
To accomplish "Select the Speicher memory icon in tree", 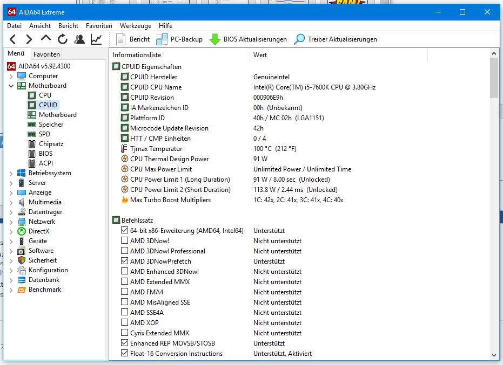I will coord(32,125).
